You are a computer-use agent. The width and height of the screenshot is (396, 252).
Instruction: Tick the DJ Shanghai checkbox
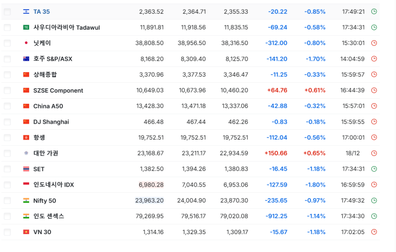tap(7, 122)
